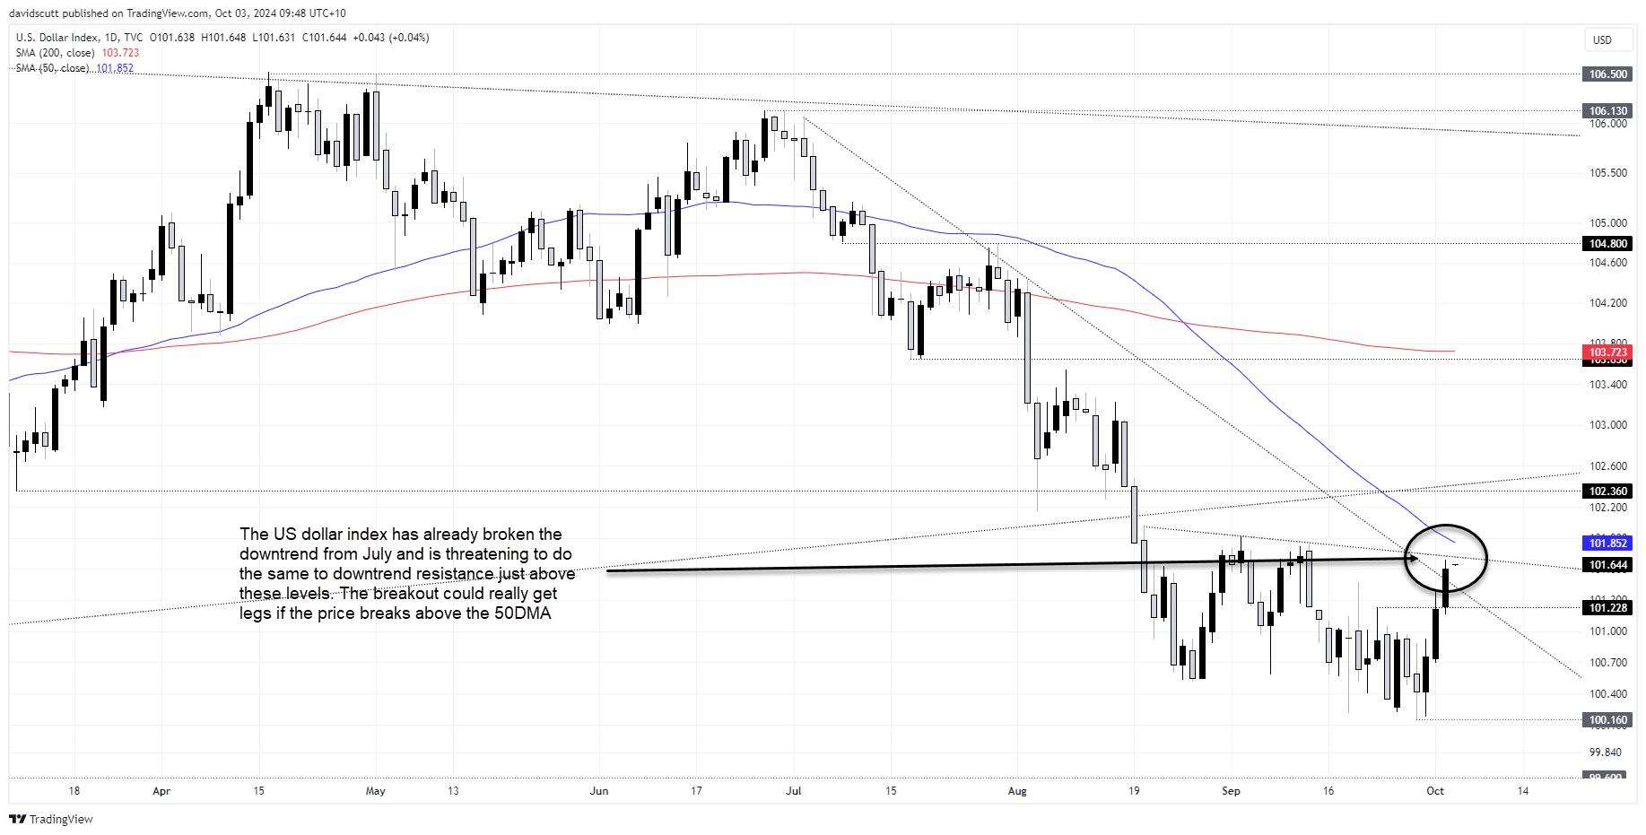Screen dimensions: 1646x835
Task: Click the 100.160 price level label
Action: (x=1607, y=719)
